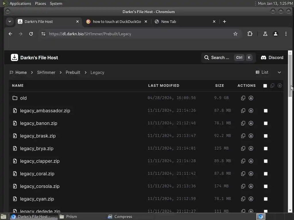
Task: Check the box for legacy_corsola.zip
Action: tap(266, 186)
